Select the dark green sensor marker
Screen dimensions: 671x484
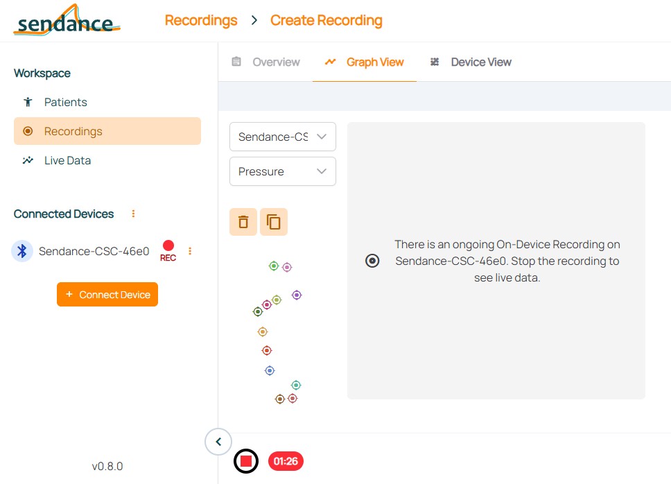pyautogui.click(x=258, y=311)
